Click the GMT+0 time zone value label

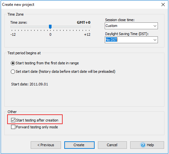[x=84, y=22]
